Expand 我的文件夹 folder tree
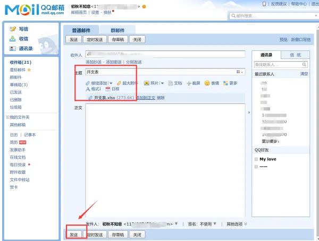Viewport: 319px width, 241px height. coord(8,117)
